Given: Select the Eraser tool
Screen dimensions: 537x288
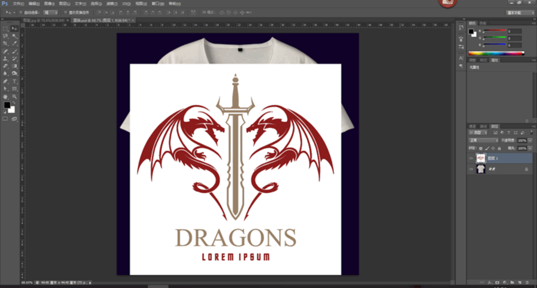Looking at the screenshot, I should (5, 66).
